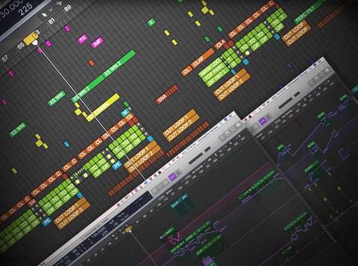This screenshot has height=266, width=358.
Task: Select the green MAIN LOO region
Action: 210,67
